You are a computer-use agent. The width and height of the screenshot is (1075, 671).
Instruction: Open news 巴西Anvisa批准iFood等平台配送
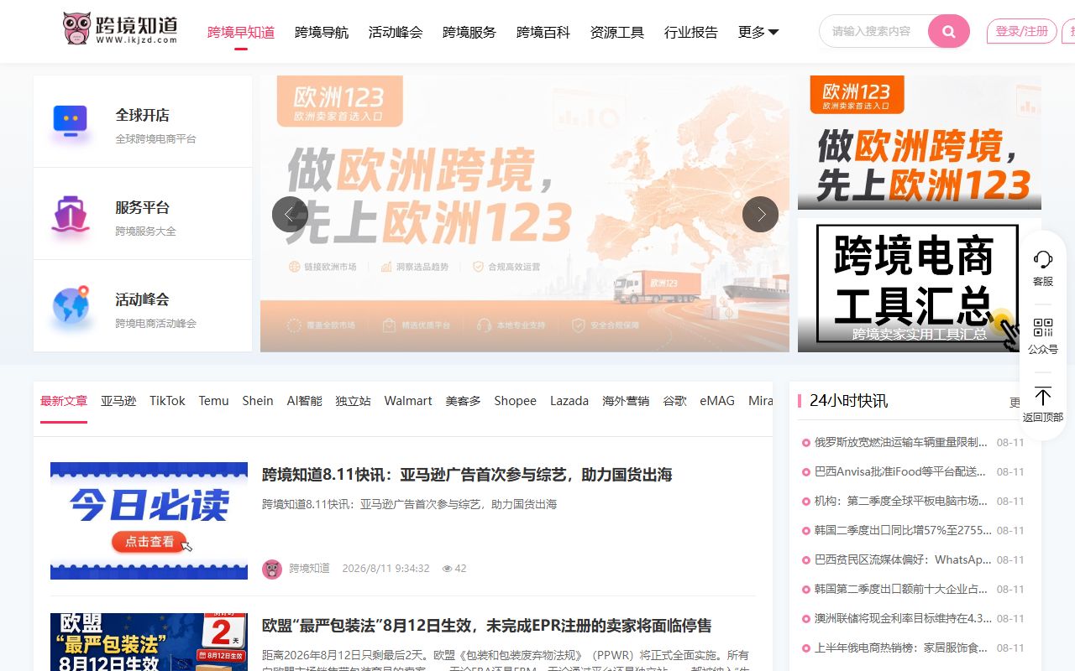(x=901, y=471)
